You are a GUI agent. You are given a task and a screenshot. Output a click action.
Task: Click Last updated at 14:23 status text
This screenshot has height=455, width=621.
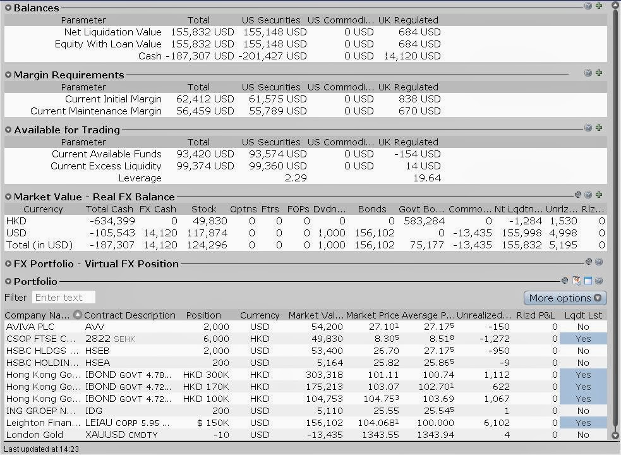point(41,449)
